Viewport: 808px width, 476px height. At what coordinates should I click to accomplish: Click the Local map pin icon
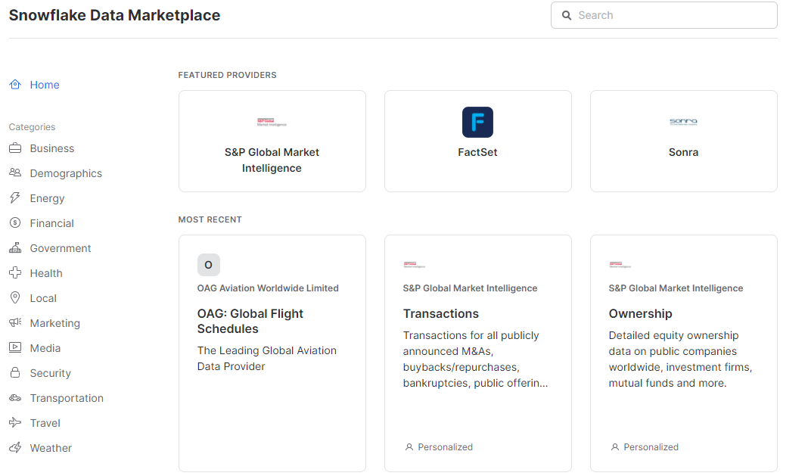click(x=15, y=297)
